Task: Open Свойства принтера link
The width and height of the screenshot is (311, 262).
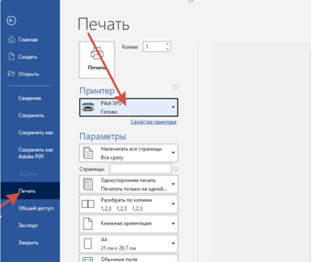Action: point(153,122)
